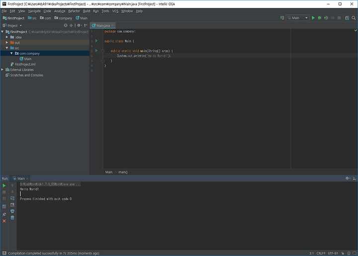358x256 pixels.
Task: Rerun Main from Run panel
Action: point(4,186)
